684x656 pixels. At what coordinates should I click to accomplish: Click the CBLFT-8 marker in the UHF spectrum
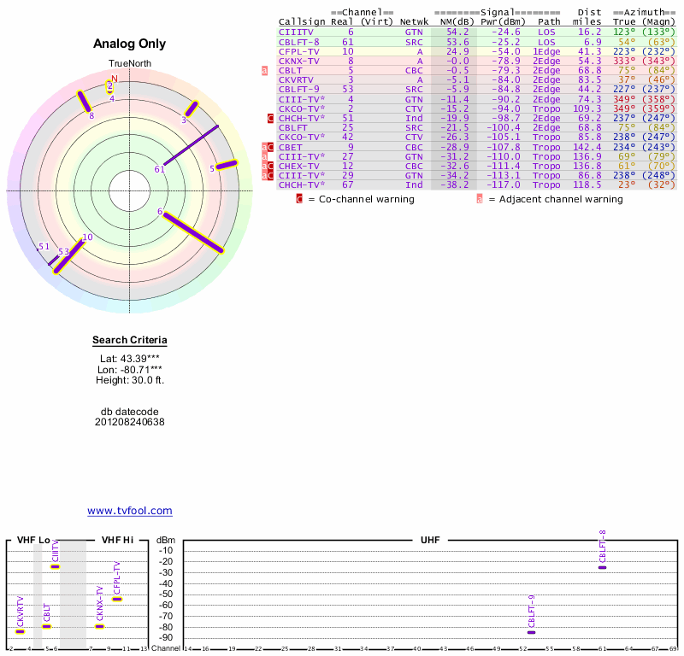click(x=602, y=567)
